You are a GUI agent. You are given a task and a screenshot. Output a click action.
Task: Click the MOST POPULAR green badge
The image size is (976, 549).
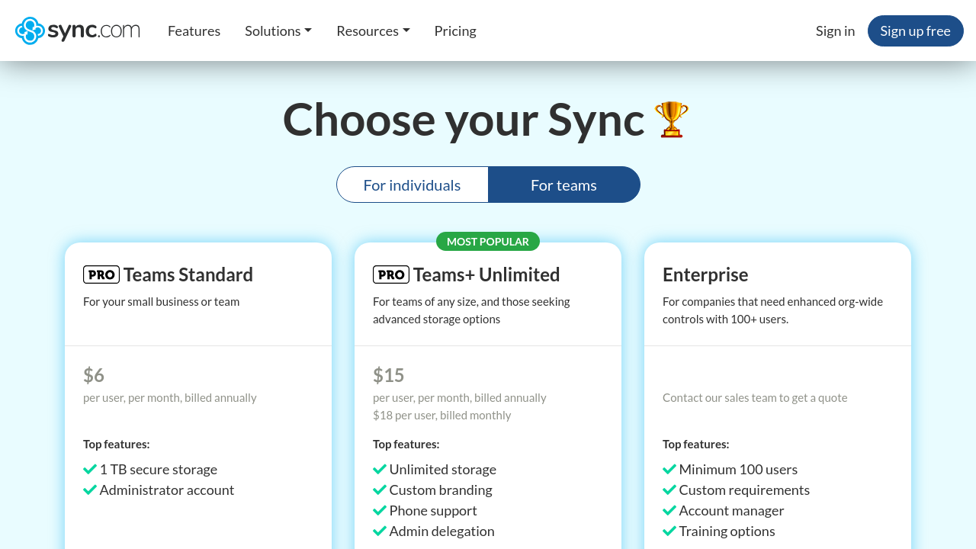point(488,242)
